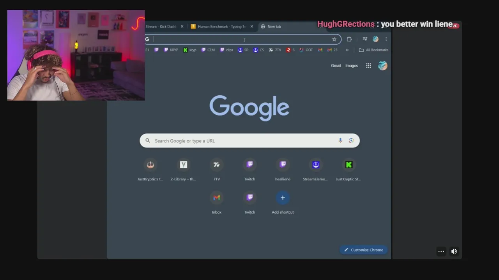This screenshot has height=280, width=499.
Task: Open the unlabeled Twitch bookmark icon
Action: (156, 50)
